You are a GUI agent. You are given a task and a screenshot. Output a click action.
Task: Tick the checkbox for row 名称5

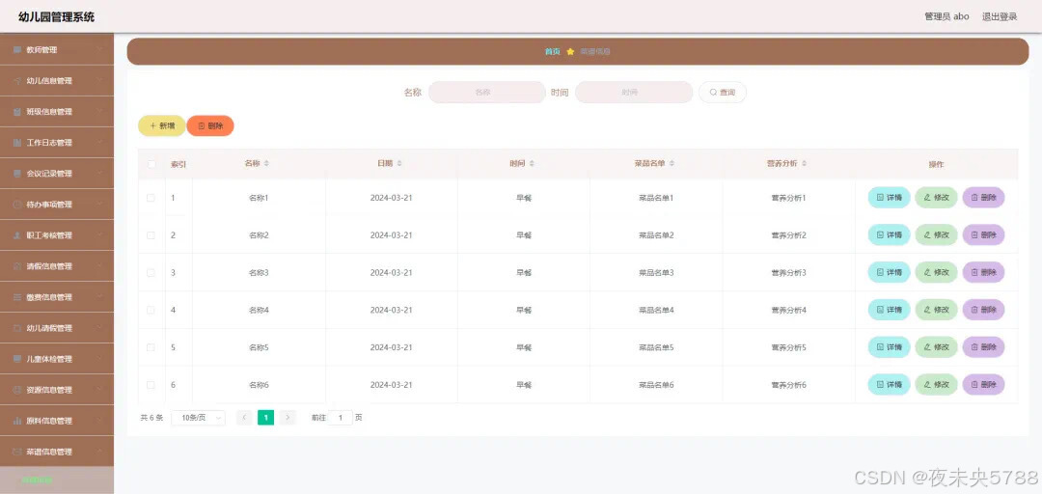(151, 347)
